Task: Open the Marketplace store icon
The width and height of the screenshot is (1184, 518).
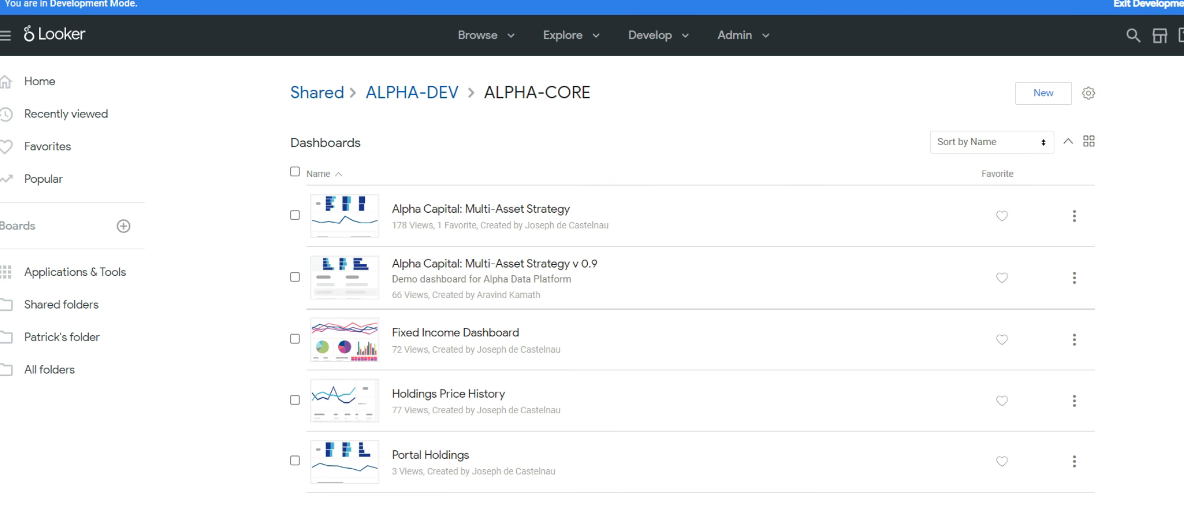Action: 1160,35
